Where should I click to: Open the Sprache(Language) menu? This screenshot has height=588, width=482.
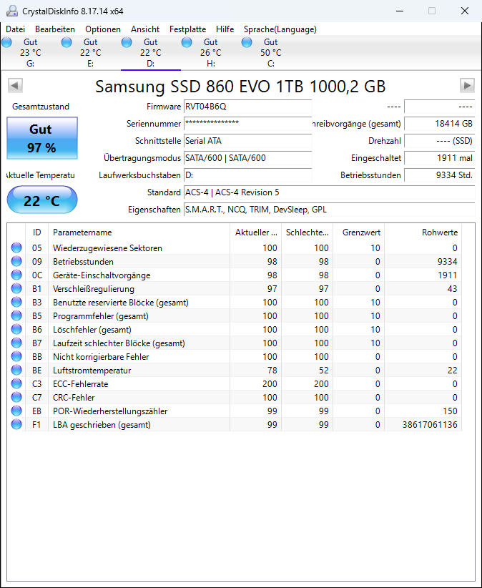point(280,29)
